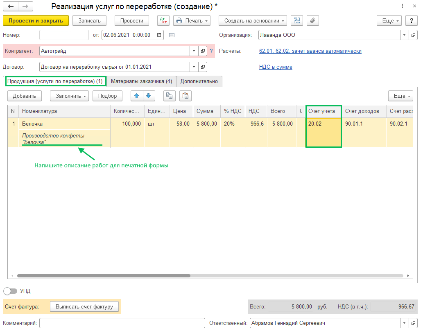Expand the Контрагент dropdown list
Screen dimensions: 423x331
coord(194,51)
